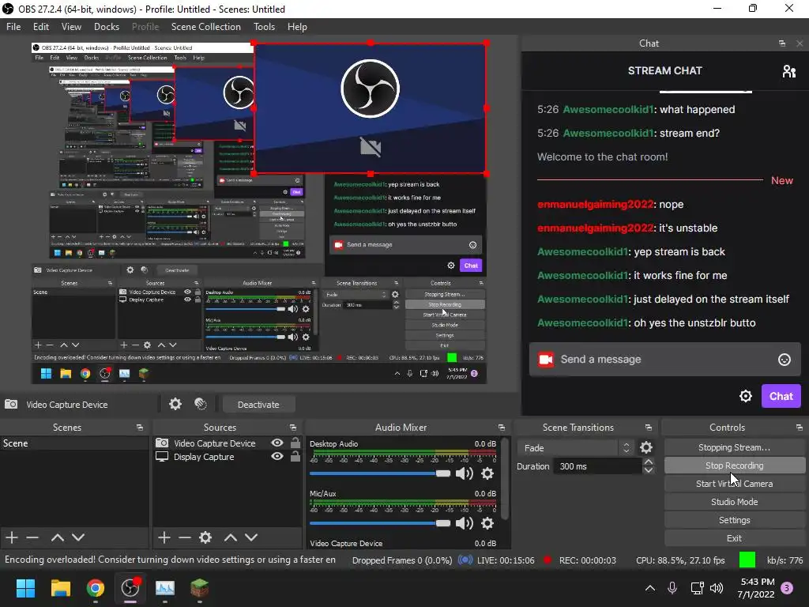Open community users list icon in Stream Chat
The image size is (809, 607).
click(789, 70)
